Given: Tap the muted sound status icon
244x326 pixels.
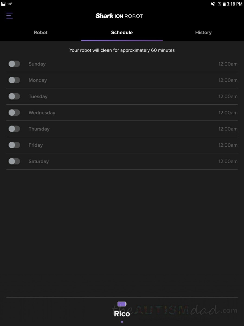Looking at the screenshot, I should 213,4.
